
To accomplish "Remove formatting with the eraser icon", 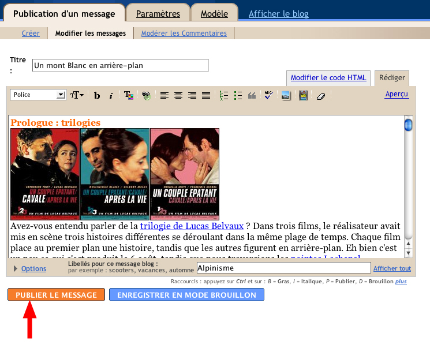I will tap(321, 96).
